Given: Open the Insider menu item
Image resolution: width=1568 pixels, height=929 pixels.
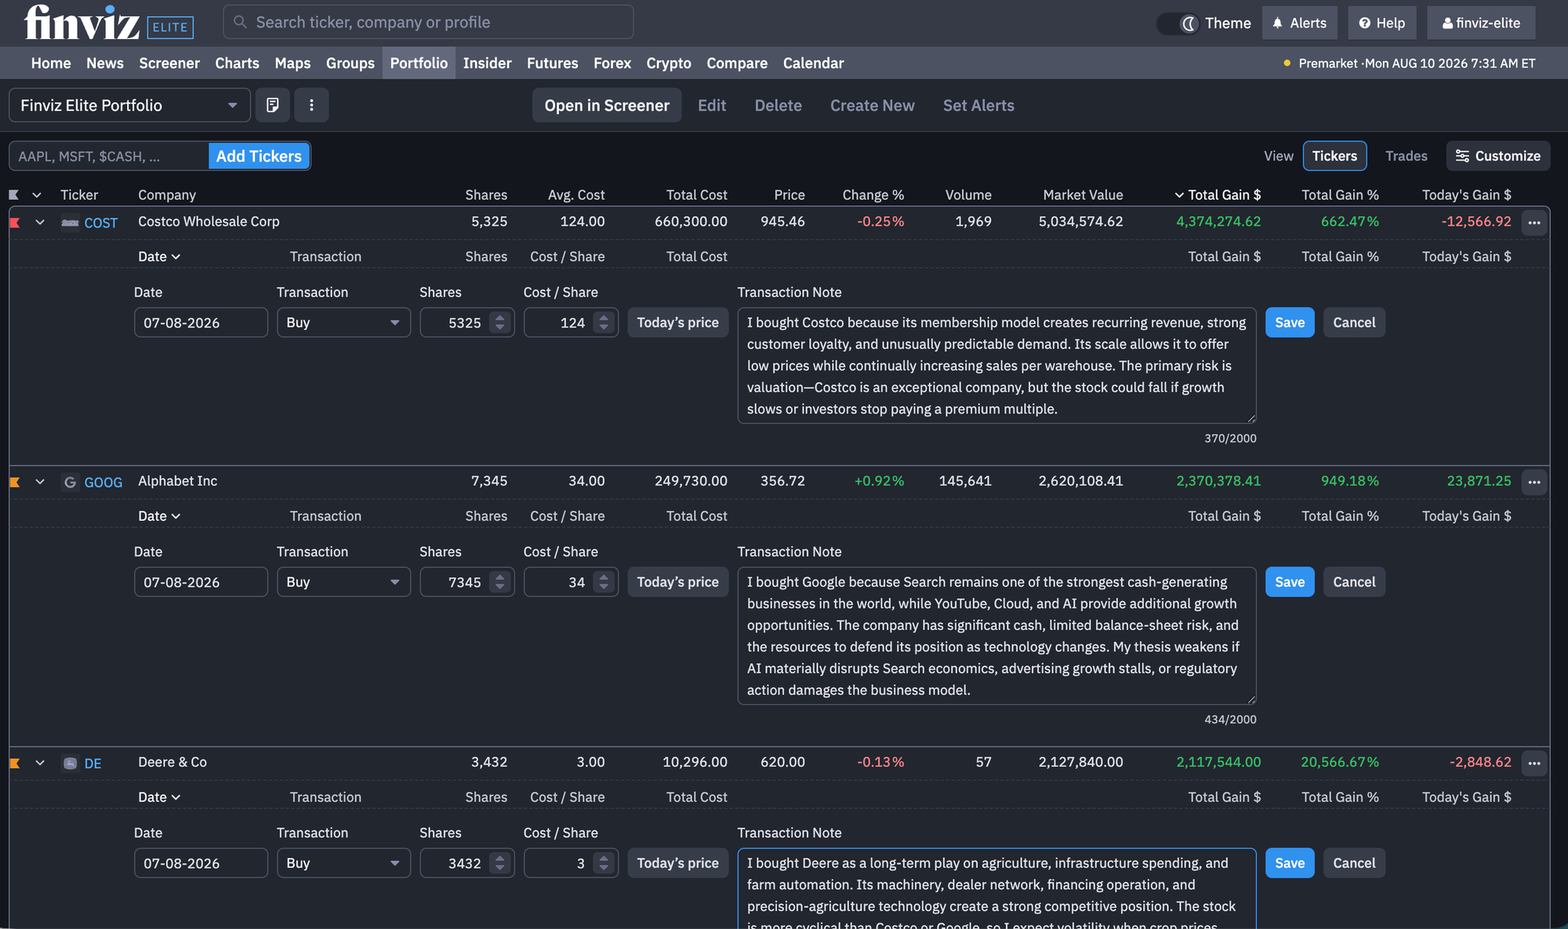Looking at the screenshot, I should (x=487, y=63).
